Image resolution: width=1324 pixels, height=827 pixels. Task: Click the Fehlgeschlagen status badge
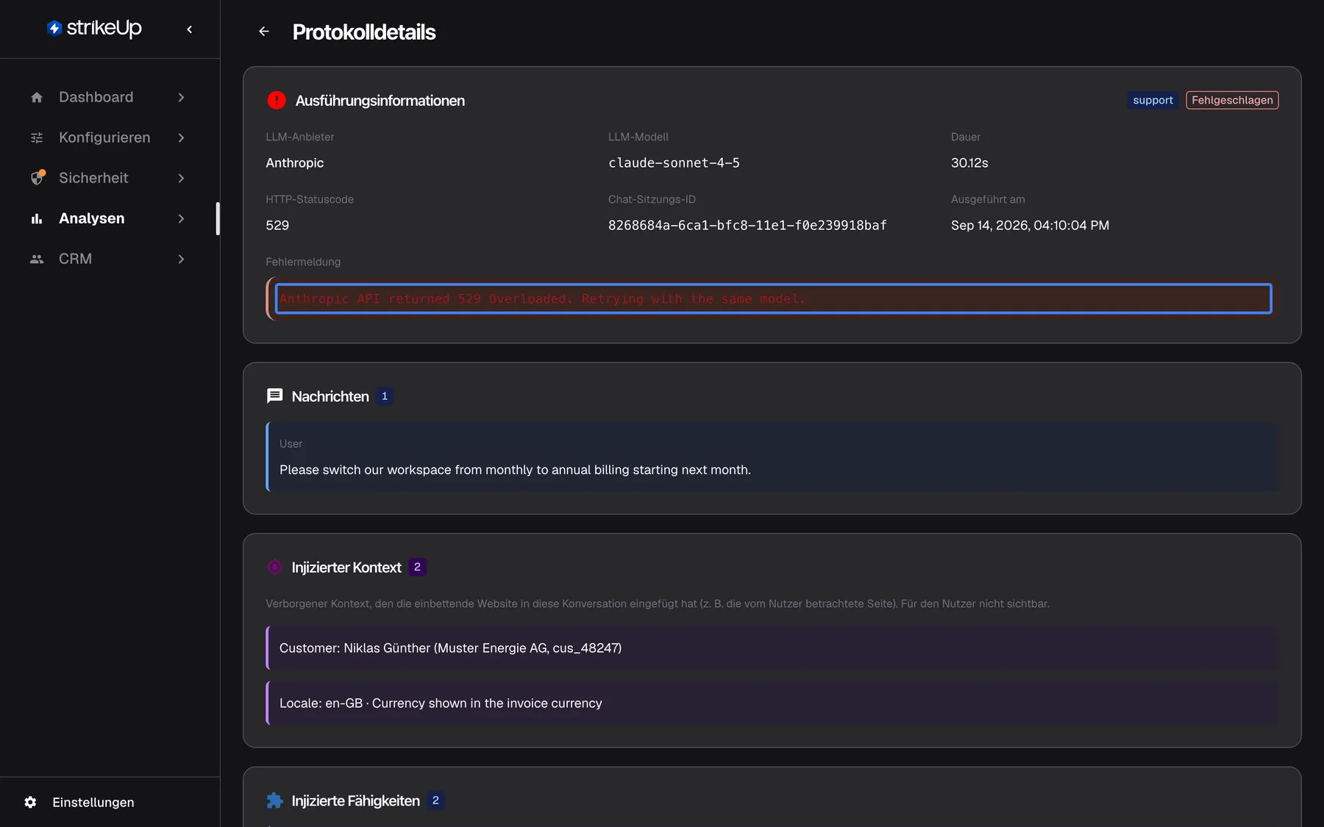tap(1232, 100)
